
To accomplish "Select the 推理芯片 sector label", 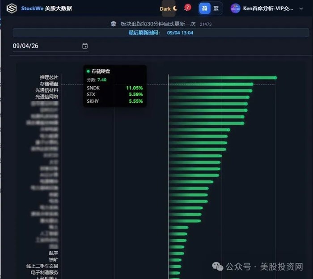I will coord(49,77).
